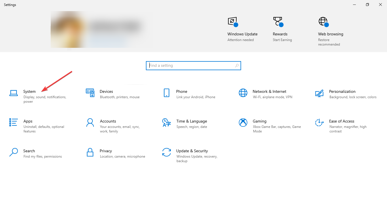The height and width of the screenshot is (206, 387).
Task: Restore down the Settings window
Action: [367, 5]
